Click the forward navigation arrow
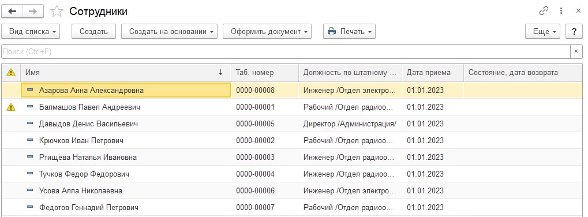 pyautogui.click(x=33, y=11)
